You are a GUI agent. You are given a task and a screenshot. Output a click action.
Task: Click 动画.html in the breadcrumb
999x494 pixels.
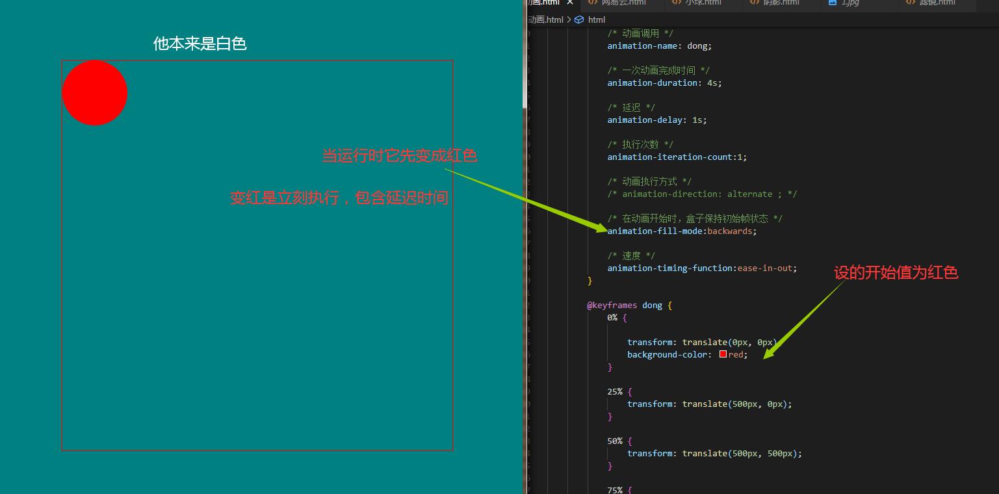[545, 19]
